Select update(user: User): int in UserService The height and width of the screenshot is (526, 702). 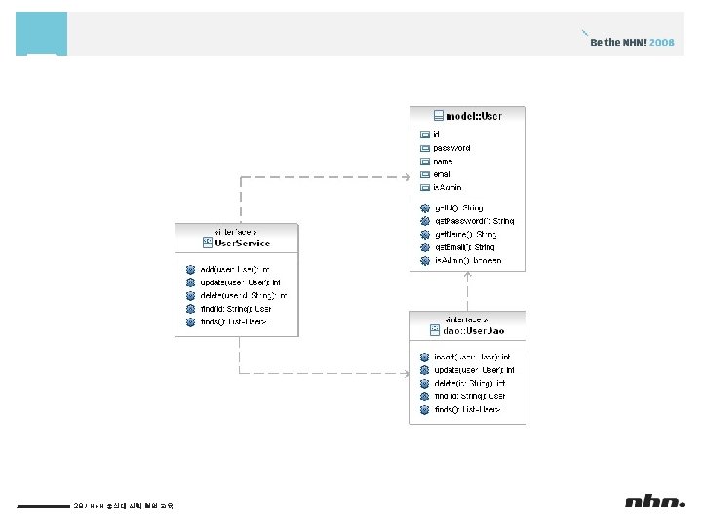[x=240, y=282]
